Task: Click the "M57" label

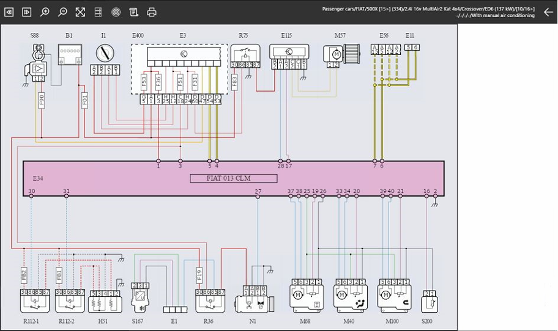Action: click(x=340, y=35)
